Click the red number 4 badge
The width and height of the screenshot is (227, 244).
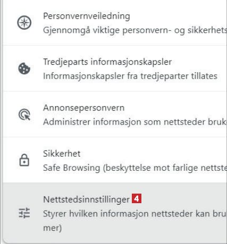pos(137,199)
